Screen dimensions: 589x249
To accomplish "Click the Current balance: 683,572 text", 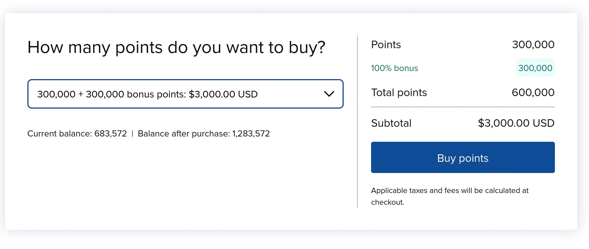I will coord(77,134).
